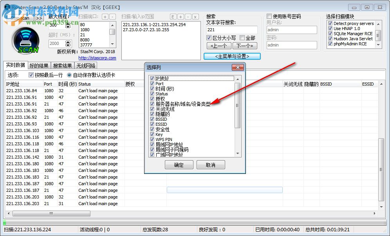Screen dimensions: 390x236
Task: Click the - icon to remove a scan port
Action: click(x=112, y=17)
